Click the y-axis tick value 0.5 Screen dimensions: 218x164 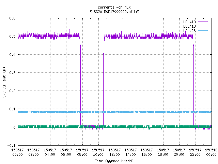(x=13, y=36)
